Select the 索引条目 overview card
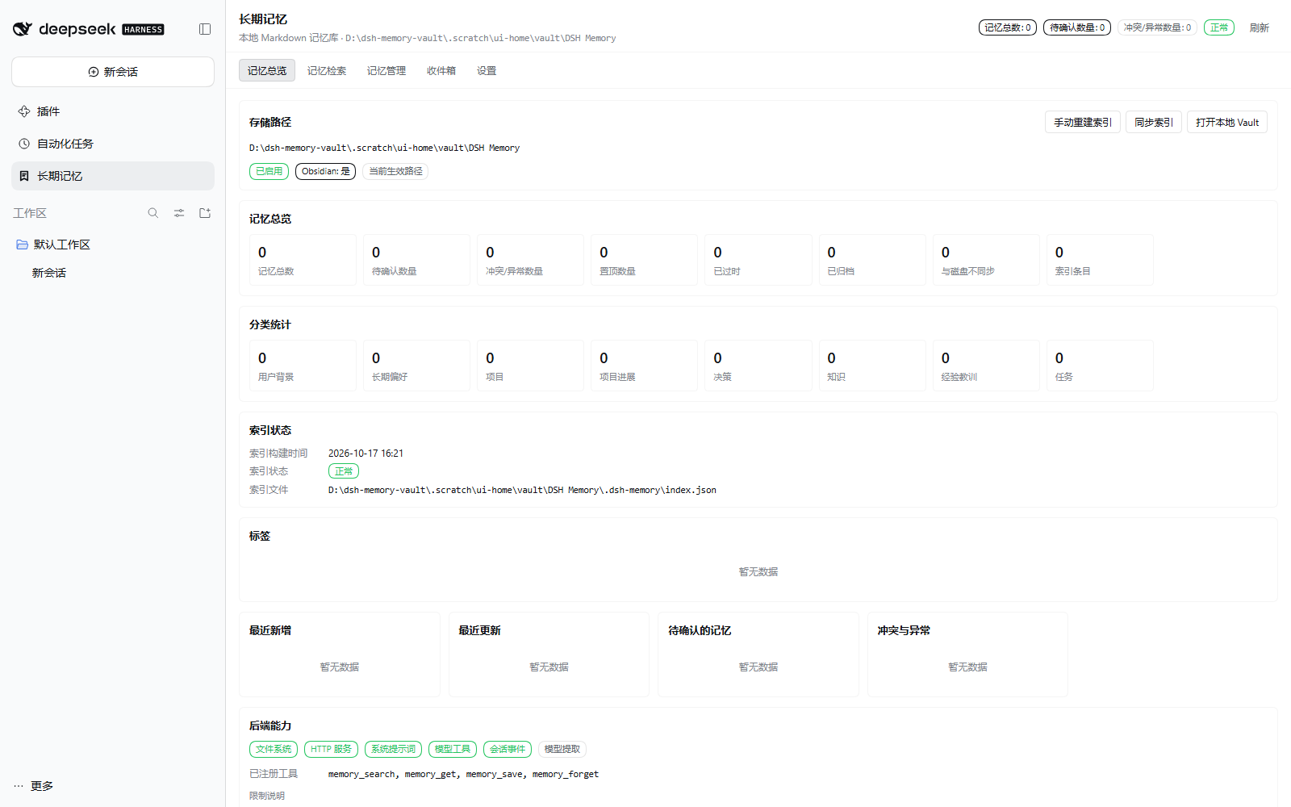1291x807 pixels. click(x=1100, y=260)
